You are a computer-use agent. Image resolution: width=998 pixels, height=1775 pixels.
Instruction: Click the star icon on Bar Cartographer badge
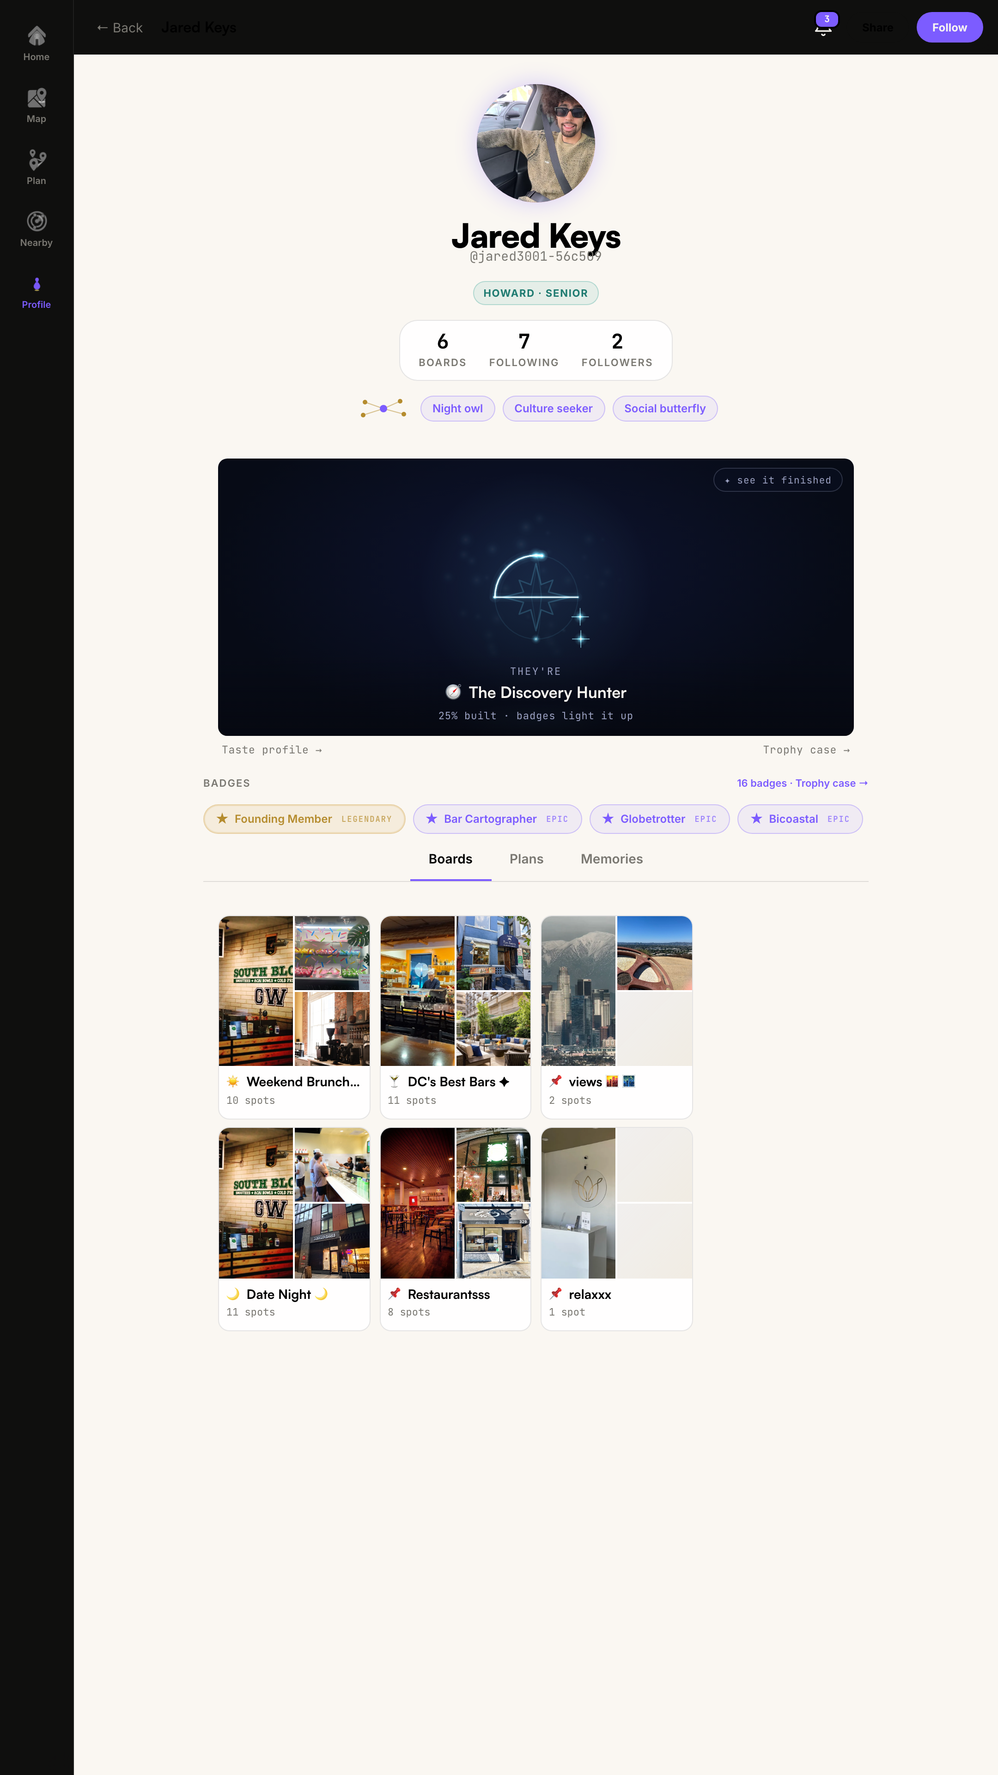[432, 819]
